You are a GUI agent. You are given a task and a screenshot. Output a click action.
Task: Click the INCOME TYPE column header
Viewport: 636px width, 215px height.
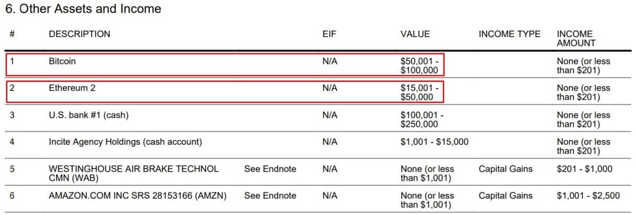509,34
